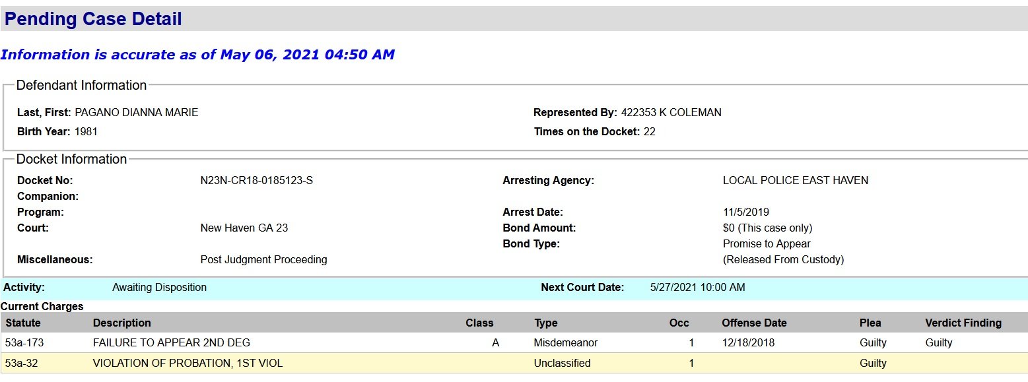Click the Description column header

tap(122, 323)
